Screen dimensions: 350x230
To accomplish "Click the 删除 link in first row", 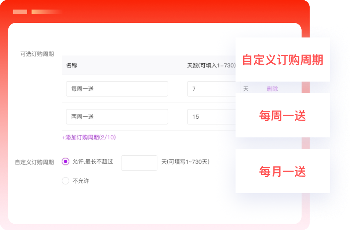I will tap(272, 89).
